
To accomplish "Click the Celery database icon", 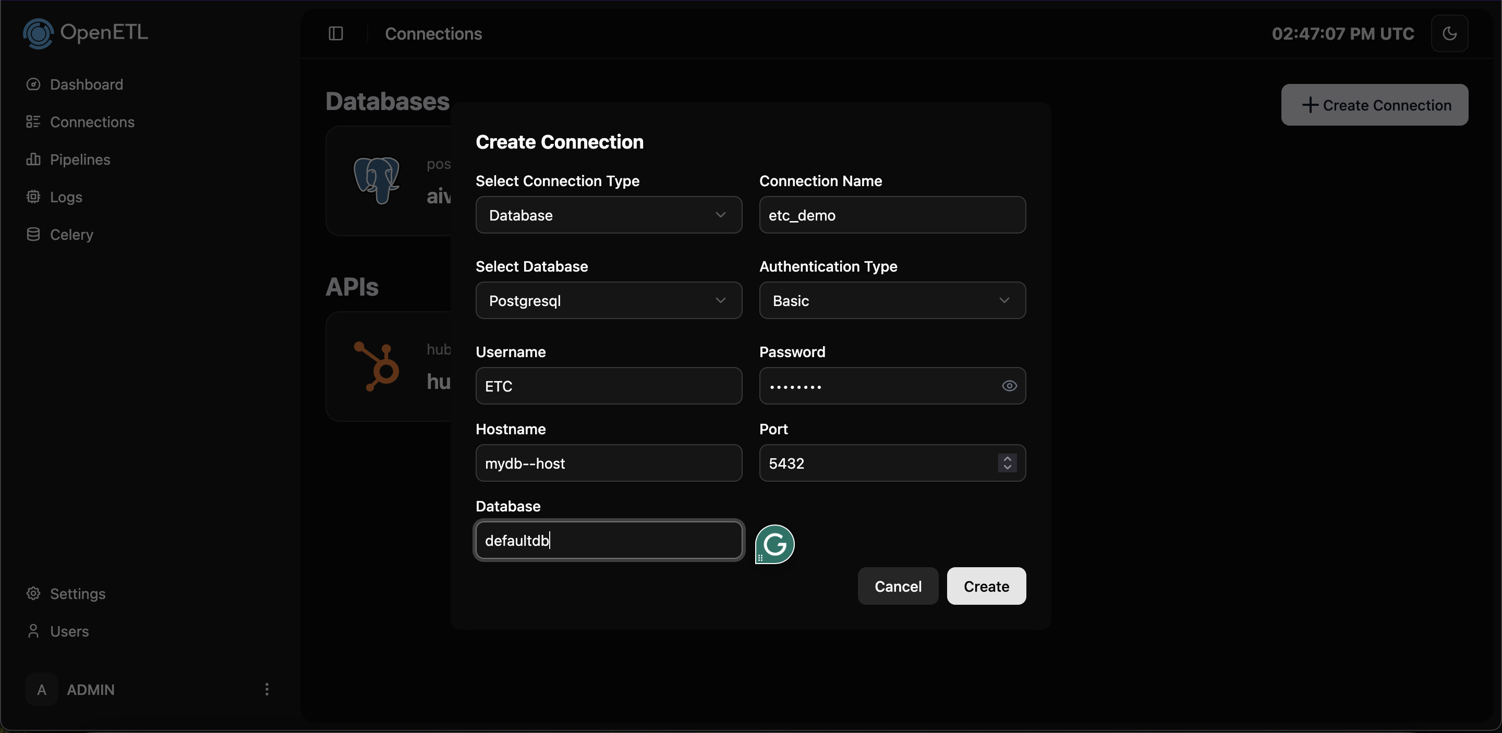I will 33,234.
